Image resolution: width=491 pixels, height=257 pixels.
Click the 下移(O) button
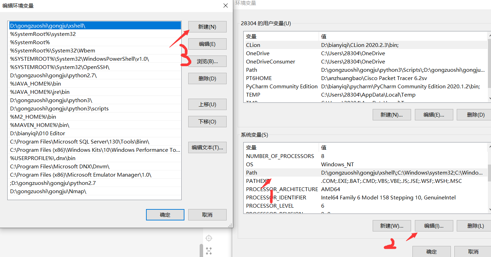207,121
